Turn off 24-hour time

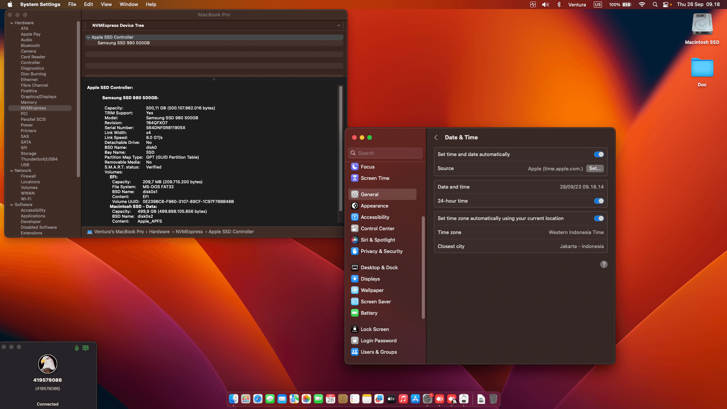point(598,201)
